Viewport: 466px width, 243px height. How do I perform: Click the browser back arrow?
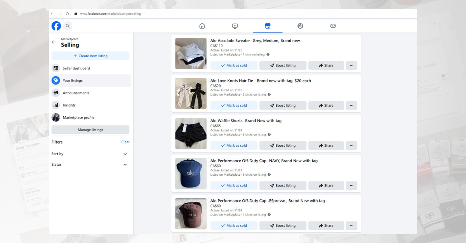pyautogui.click(x=52, y=14)
